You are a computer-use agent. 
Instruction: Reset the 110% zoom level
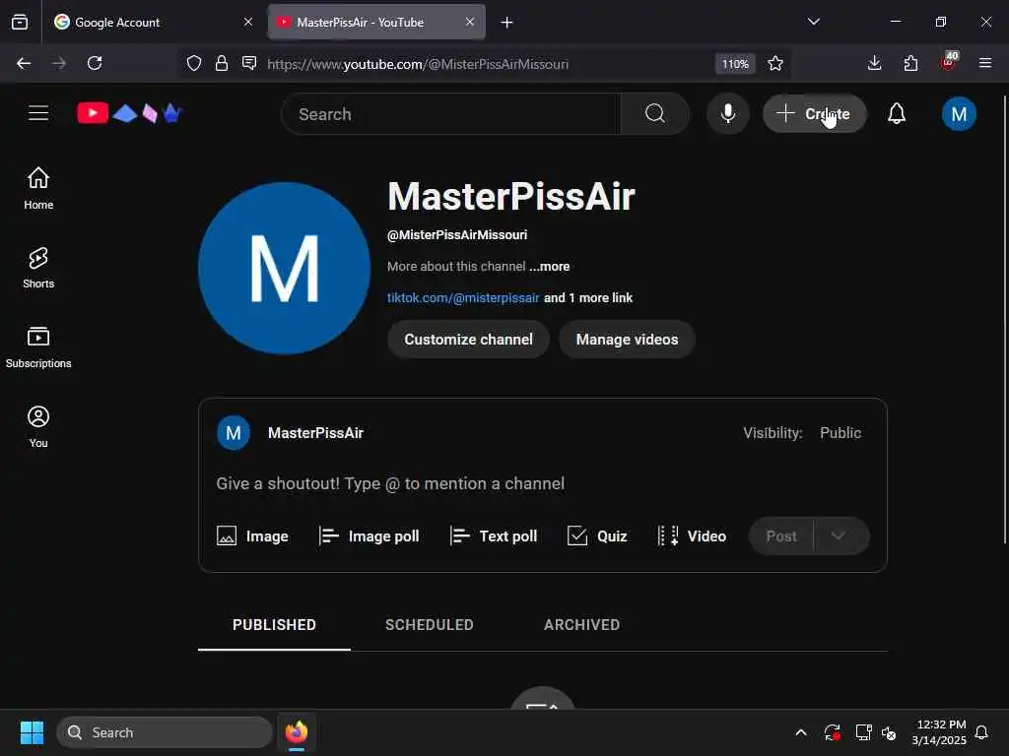735,64
